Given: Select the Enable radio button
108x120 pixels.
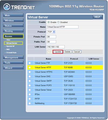Looking at the screenshot, I should pyautogui.click(x=49, y=22).
